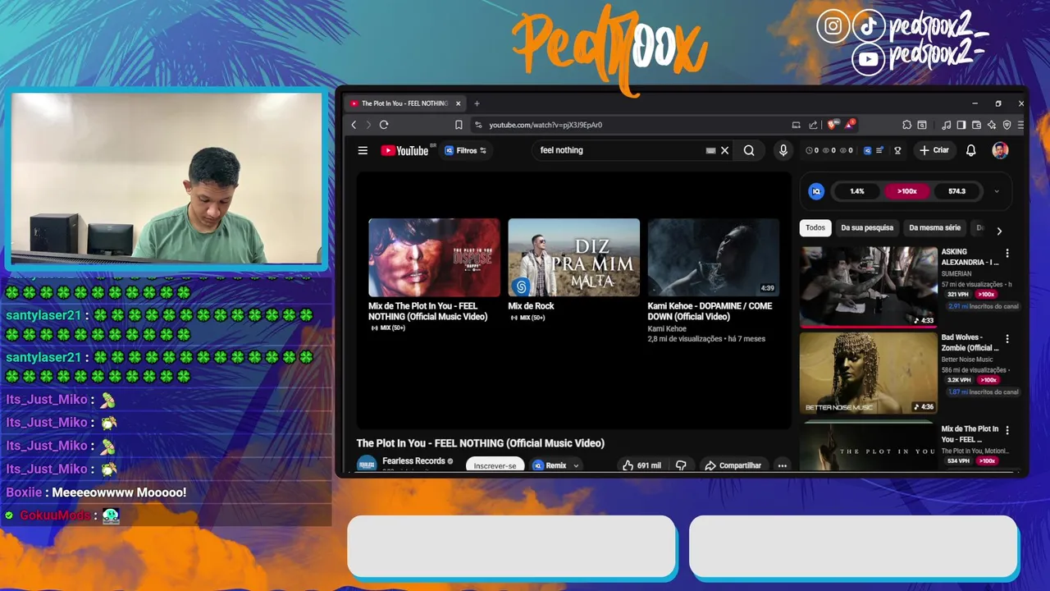The width and height of the screenshot is (1050, 591).
Task: Open Asking Alexandria sidebar video thumbnail
Action: (x=868, y=286)
